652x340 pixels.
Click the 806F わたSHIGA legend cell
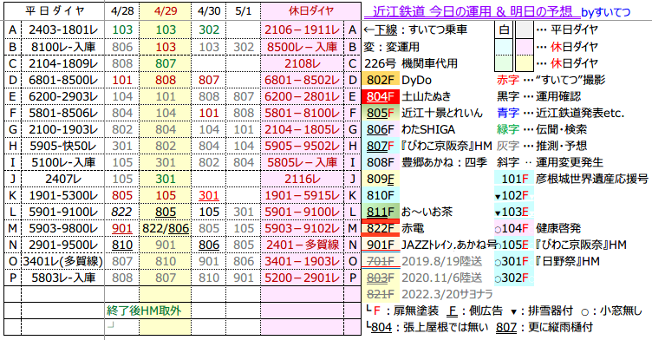click(380, 129)
